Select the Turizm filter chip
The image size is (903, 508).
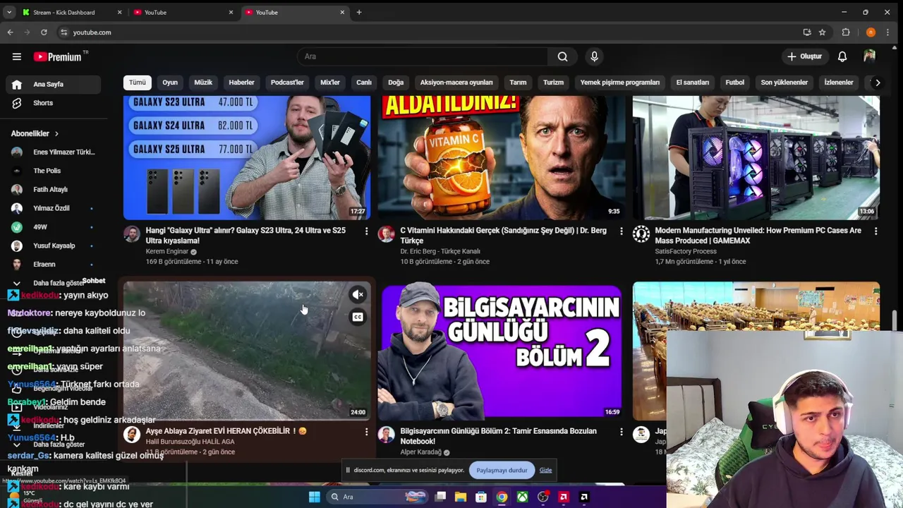(553, 83)
